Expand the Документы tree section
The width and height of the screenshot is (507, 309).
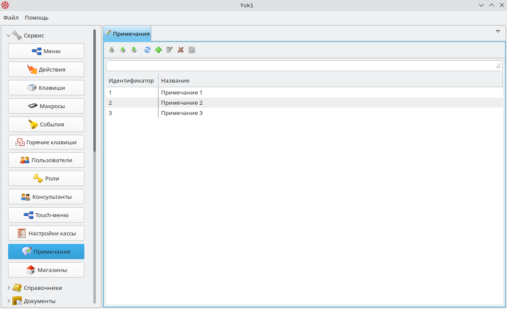[9, 301]
